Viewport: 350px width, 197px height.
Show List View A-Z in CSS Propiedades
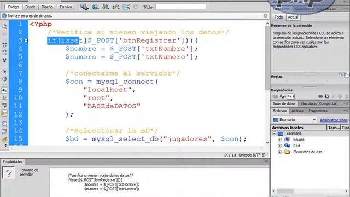pyautogui.click(x=283, y=96)
